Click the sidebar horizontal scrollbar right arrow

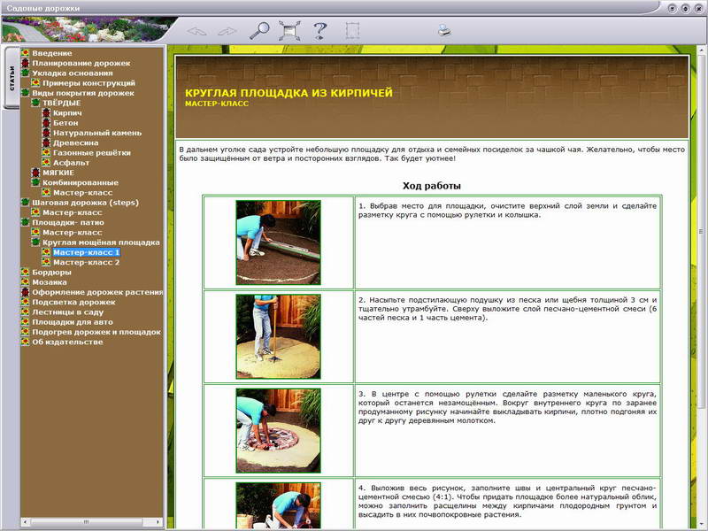[x=158, y=522]
